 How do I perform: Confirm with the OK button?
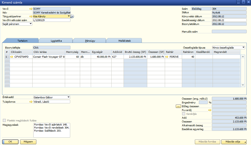click(10, 142)
